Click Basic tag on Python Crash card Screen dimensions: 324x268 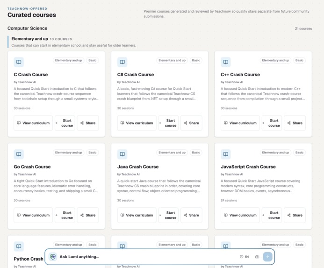point(93,245)
